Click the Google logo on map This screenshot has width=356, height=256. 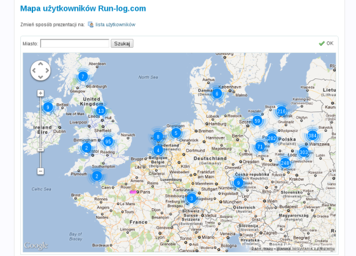coord(36,246)
